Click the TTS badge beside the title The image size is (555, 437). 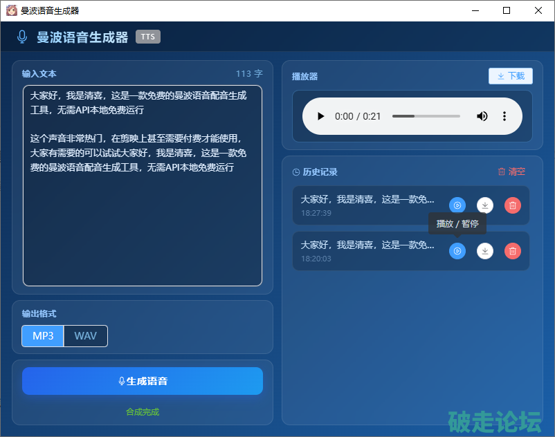[148, 37]
